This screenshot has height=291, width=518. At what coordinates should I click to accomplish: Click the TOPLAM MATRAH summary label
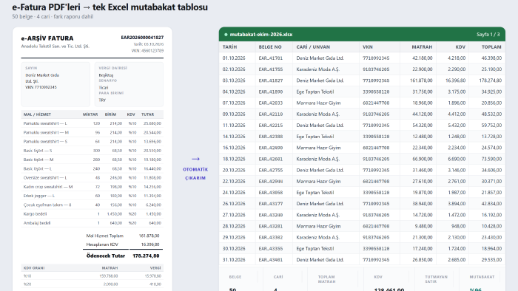coord(326,279)
